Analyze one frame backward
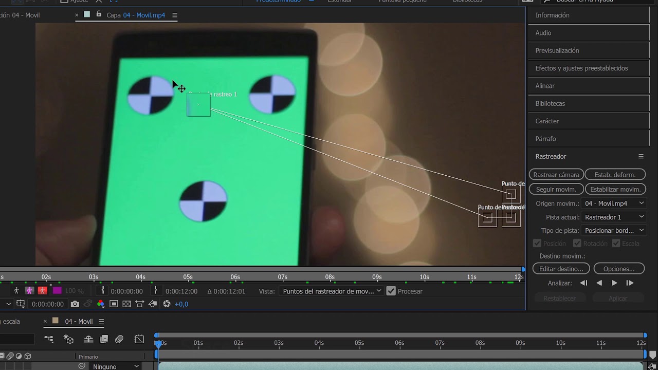The height and width of the screenshot is (370, 658). pos(583,283)
